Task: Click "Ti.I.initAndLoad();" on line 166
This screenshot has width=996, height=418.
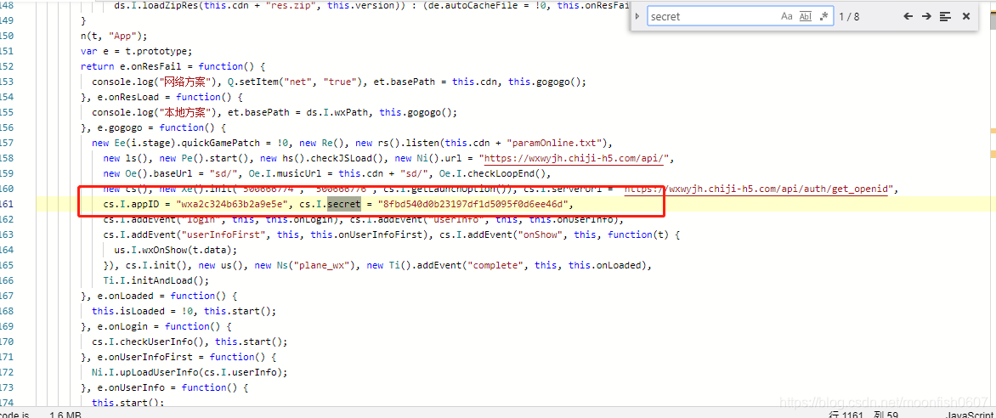Action: [156, 280]
